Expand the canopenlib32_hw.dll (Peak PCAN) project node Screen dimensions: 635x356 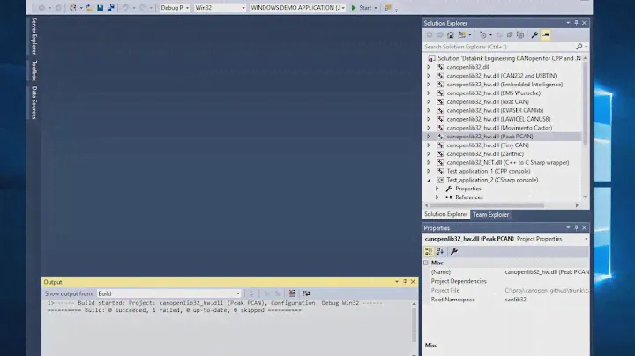tap(429, 137)
